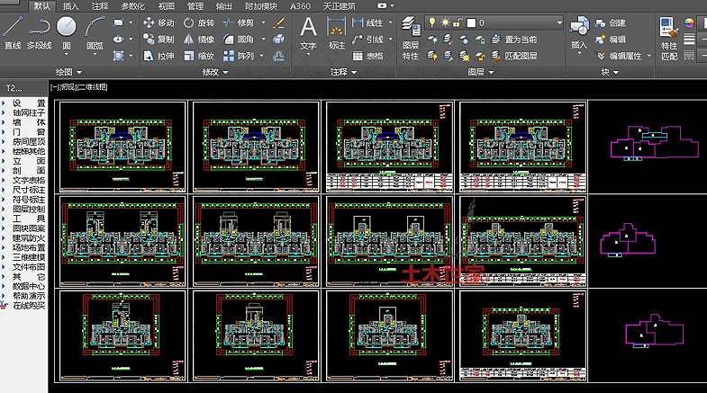Activate the 拉伸 (Stretch) command
The height and width of the screenshot is (393, 707).
159,56
